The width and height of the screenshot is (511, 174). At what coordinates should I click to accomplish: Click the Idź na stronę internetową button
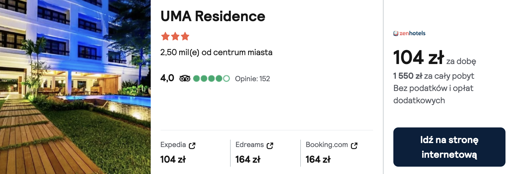pos(449,147)
